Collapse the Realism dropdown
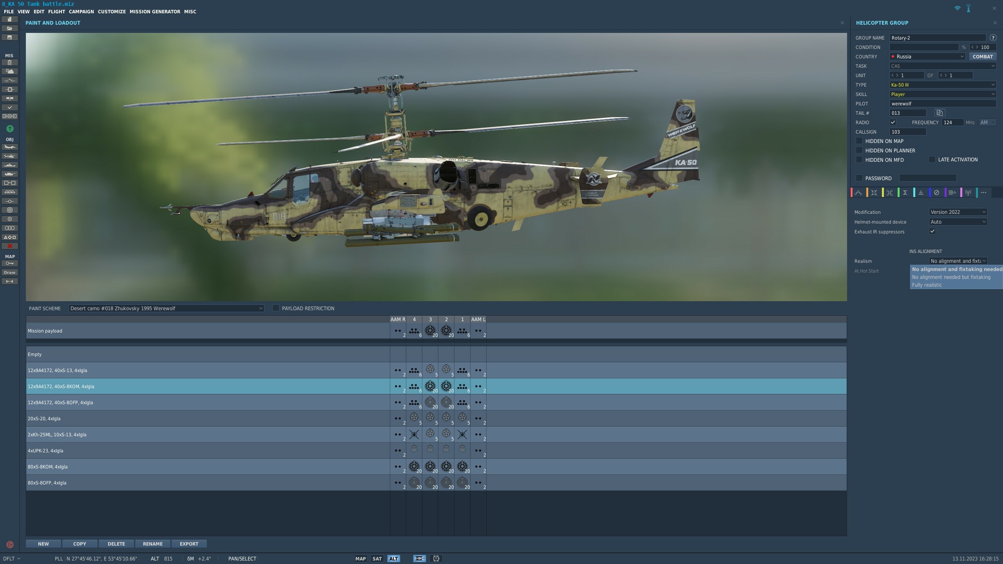1003x564 pixels. [x=958, y=261]
